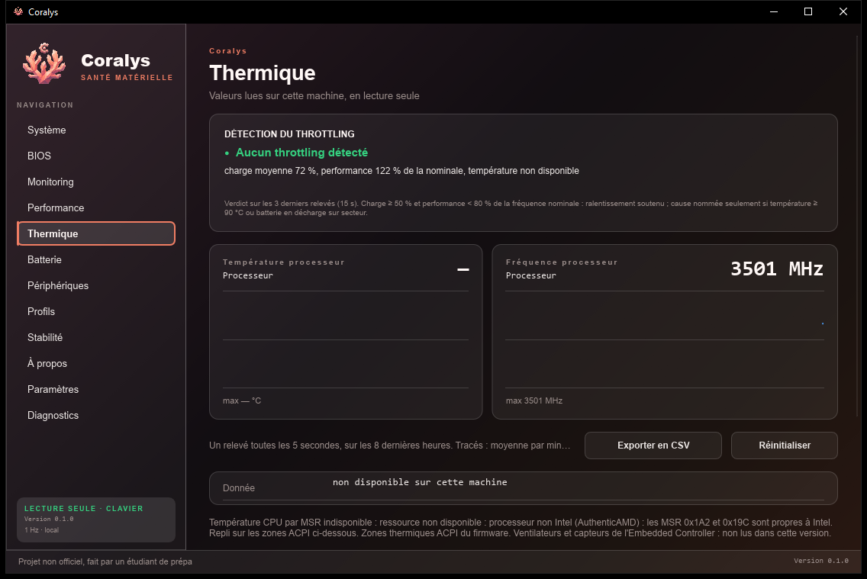Viewport: 867px width, 579px height.
Task: Click the Coralys icon in title bar
Action: [x=18, y=11]
